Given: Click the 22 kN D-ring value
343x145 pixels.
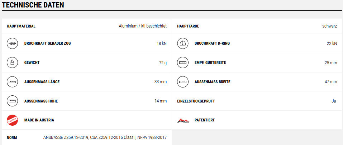Looking at the screenshot, I should 332,43.
